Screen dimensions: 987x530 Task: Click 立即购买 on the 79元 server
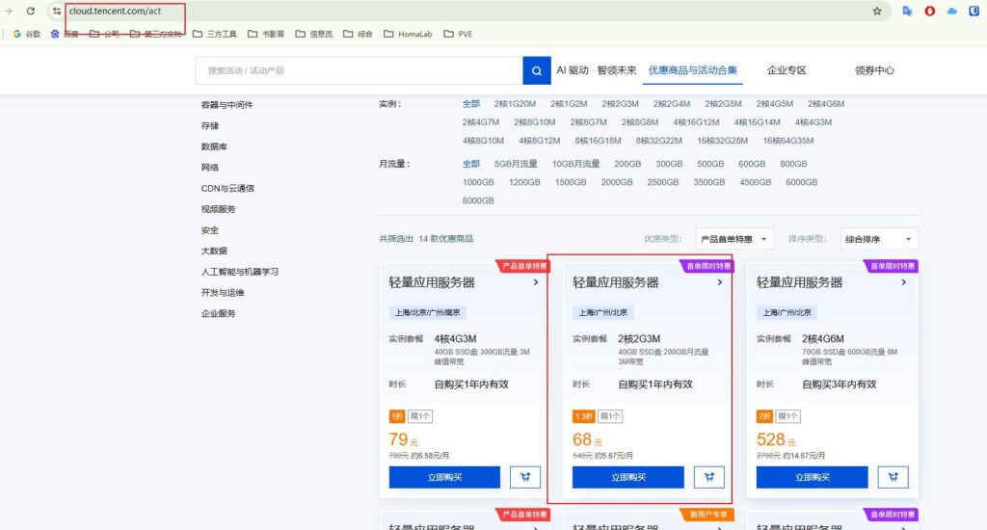pyautogui.click(x=444, y=477)
